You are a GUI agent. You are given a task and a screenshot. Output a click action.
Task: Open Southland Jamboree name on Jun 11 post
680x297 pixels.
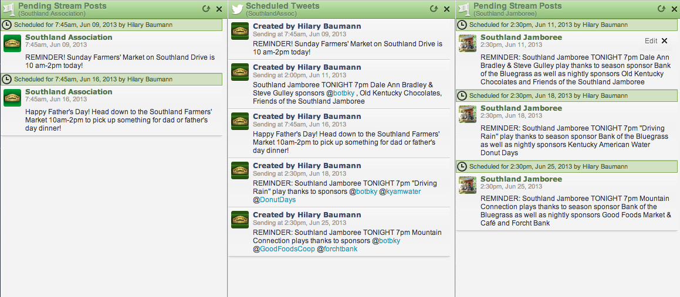coord(521,37)
